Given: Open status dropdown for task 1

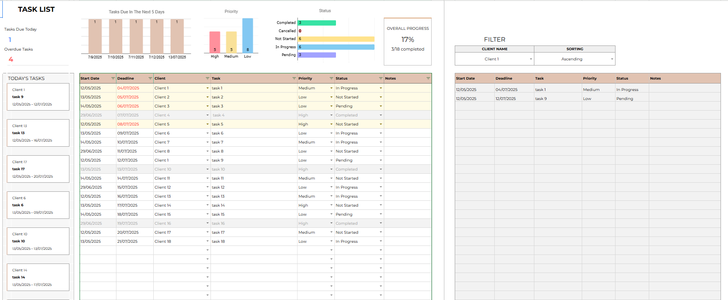Looking at the screenshot, I should [381, 88].
